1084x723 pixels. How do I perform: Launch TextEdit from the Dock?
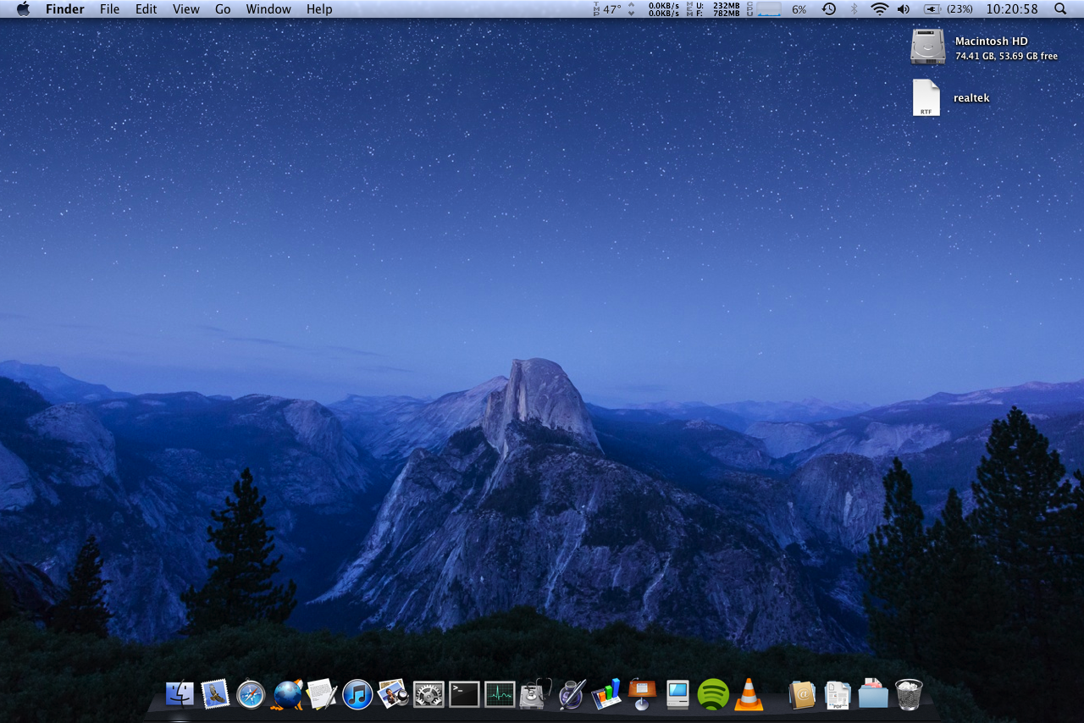click(322, 694)
